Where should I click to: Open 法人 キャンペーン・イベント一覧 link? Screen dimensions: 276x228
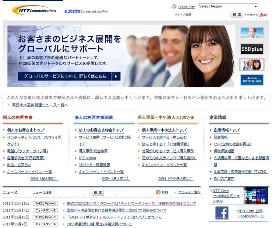[101, 171]
